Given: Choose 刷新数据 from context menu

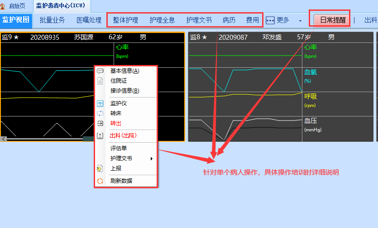Looking at the screenshot, I should (121, 181).
